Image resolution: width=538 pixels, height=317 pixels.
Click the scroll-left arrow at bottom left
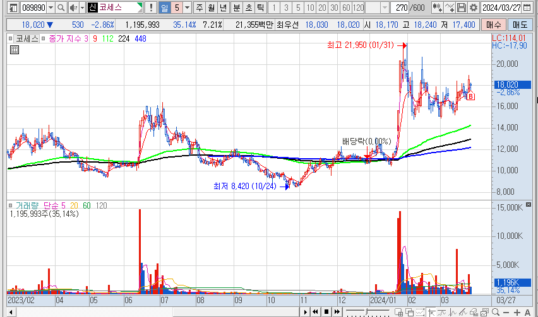pos(11,312)
